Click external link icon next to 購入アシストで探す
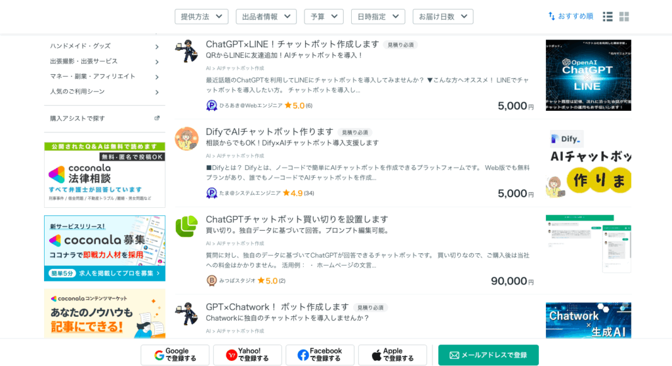The height and width of the screenshot is (366, 672). 157,118
